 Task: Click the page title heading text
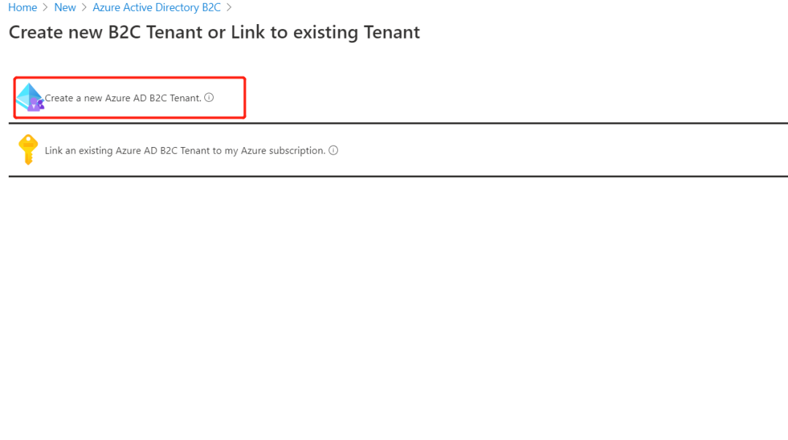pyautogui.click(x=214, y=33)
